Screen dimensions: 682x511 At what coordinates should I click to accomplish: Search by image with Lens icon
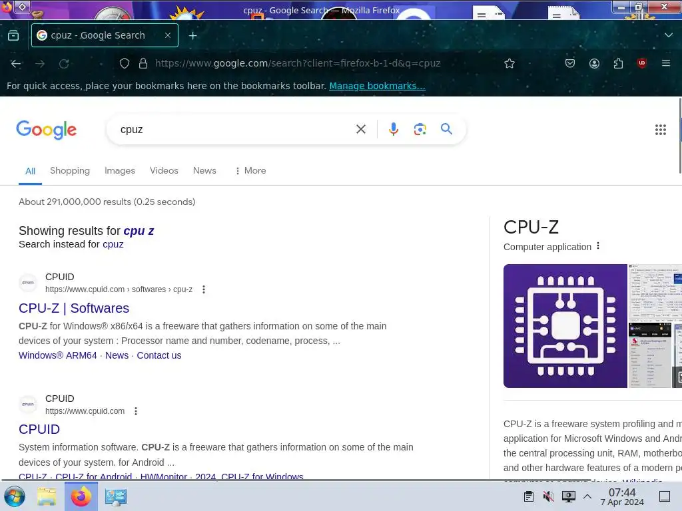pyautogui.click(x=420, y=129)
